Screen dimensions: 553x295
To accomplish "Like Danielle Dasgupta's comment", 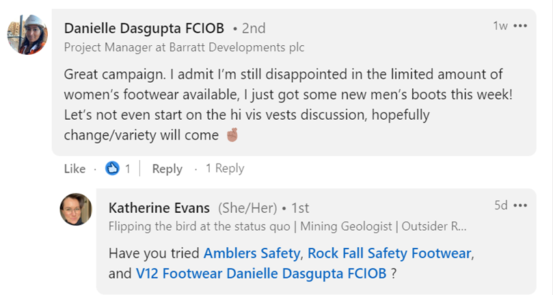I will 75,168.
